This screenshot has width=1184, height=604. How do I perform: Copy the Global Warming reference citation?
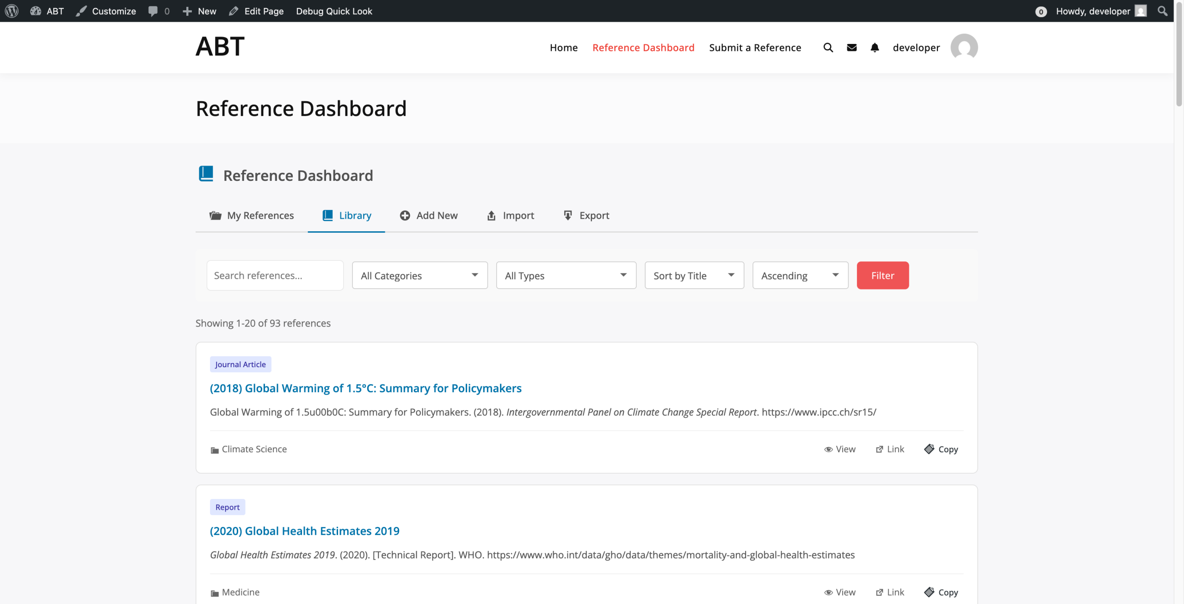click(x=941, y=449)
